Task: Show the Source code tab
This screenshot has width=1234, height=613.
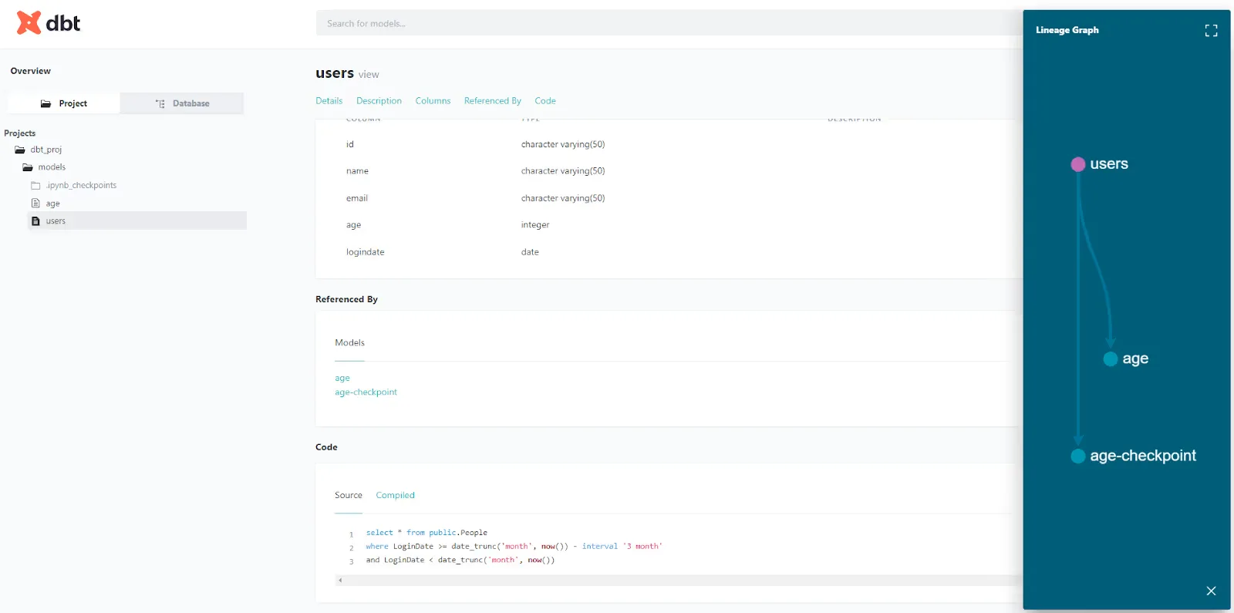Action: [349, 496]
